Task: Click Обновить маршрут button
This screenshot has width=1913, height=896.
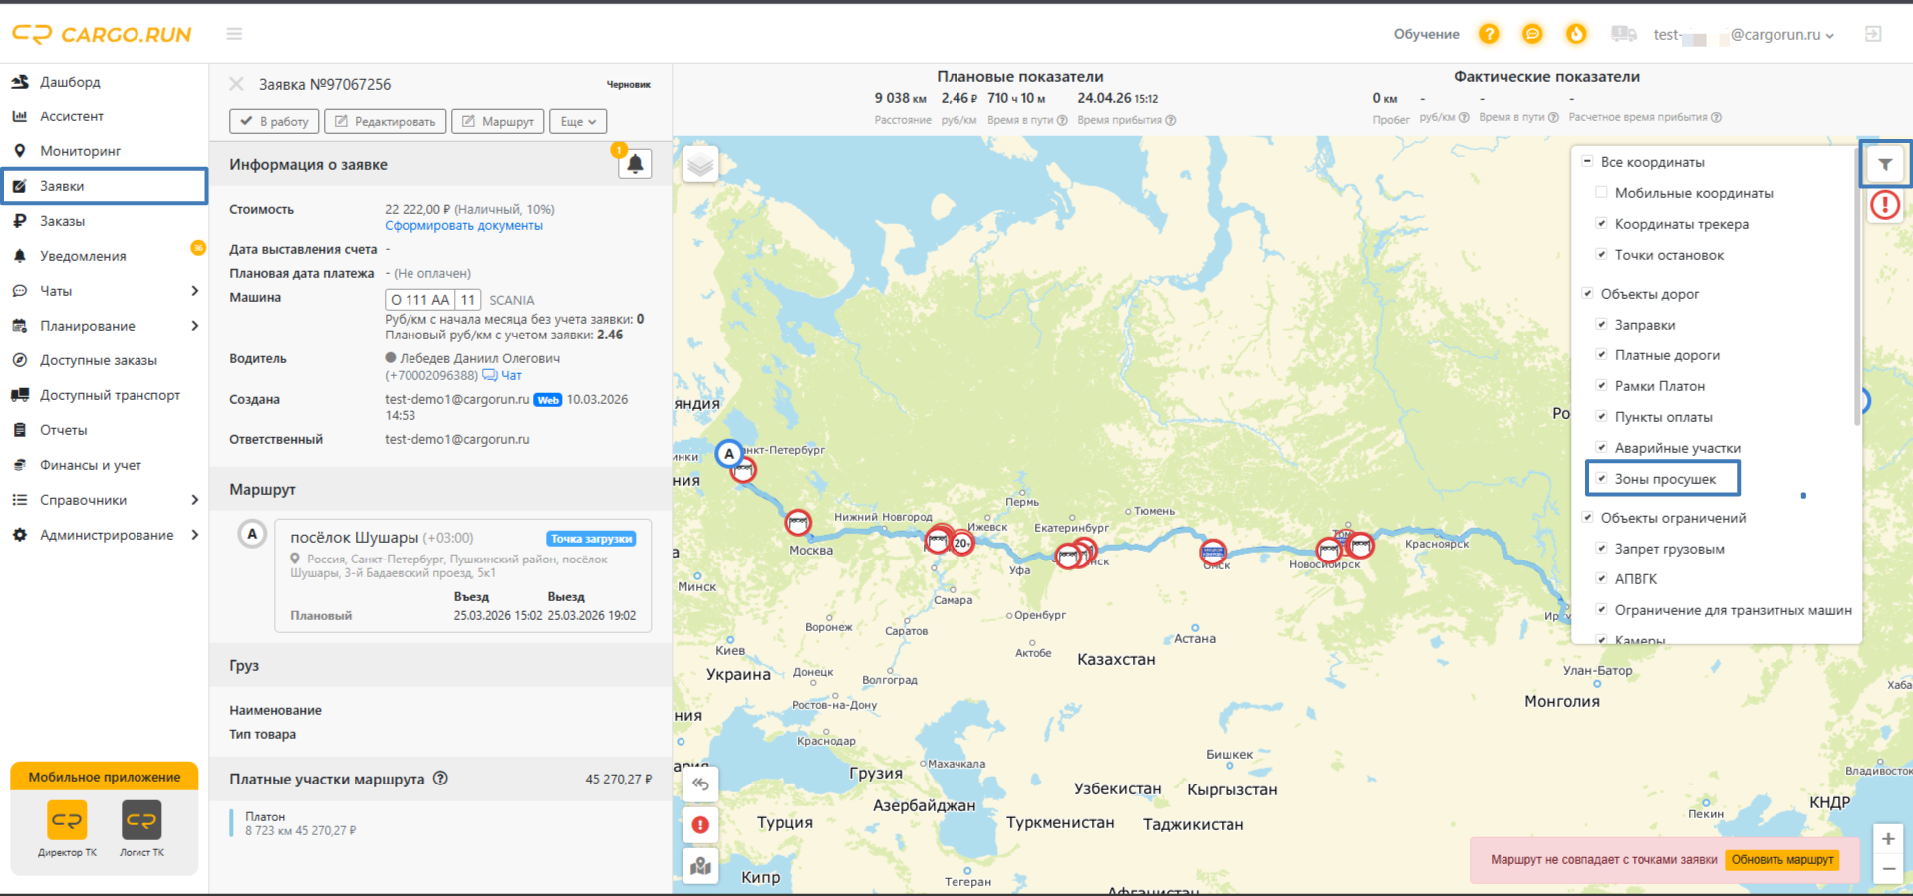Action: tap(1782, 860)
